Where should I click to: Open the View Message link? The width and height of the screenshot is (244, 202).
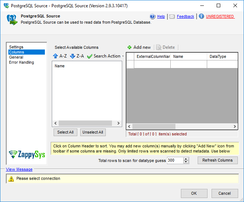pyautogui.click(x=19, y=169)
